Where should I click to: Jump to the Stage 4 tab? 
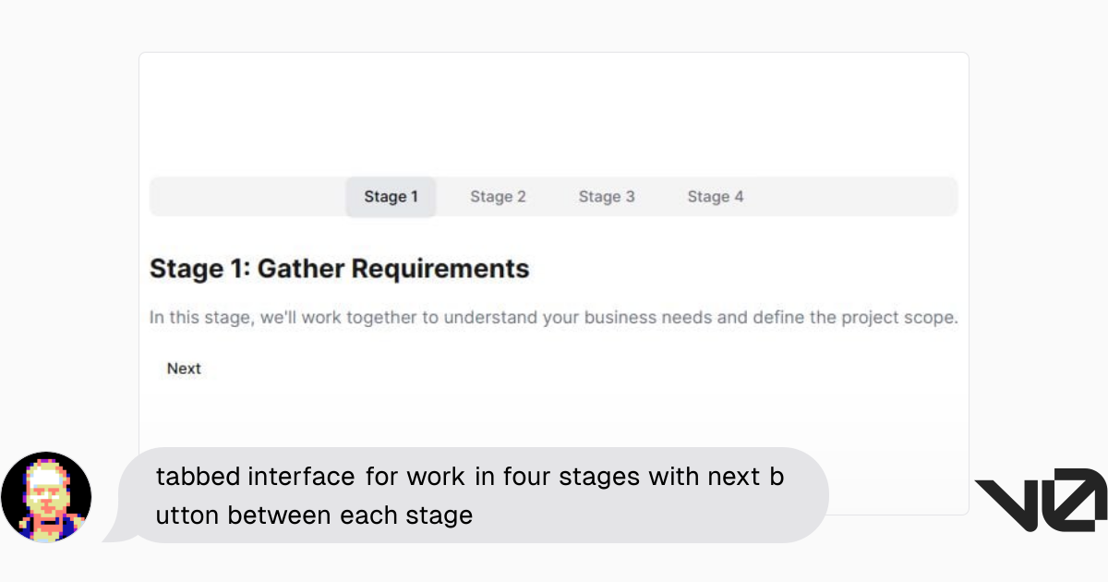[x=716, y=197]
